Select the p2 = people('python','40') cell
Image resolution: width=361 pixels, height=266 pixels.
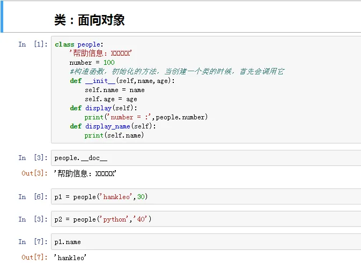pos(206,219)
